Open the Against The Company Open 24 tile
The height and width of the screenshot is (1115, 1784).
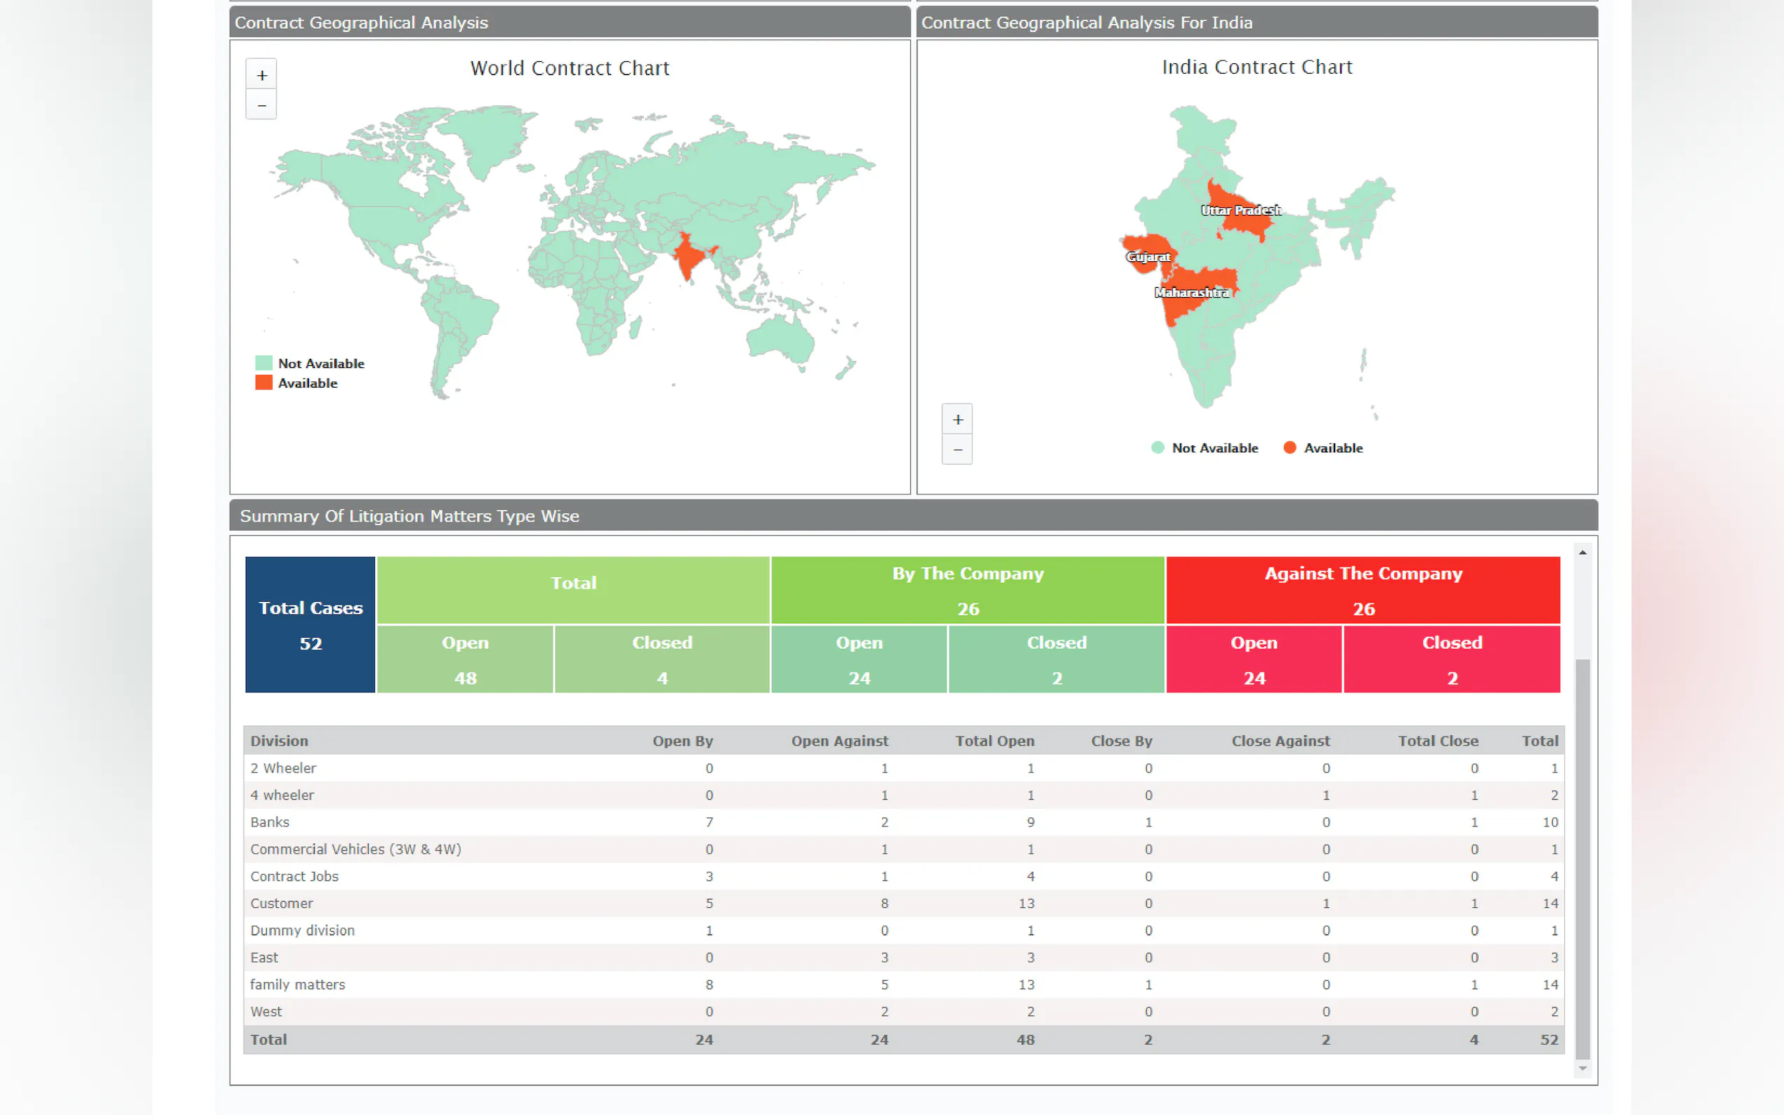(x=1253, y=659)
